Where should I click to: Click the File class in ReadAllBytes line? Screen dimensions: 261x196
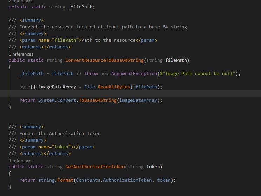(x=89, y=87)
